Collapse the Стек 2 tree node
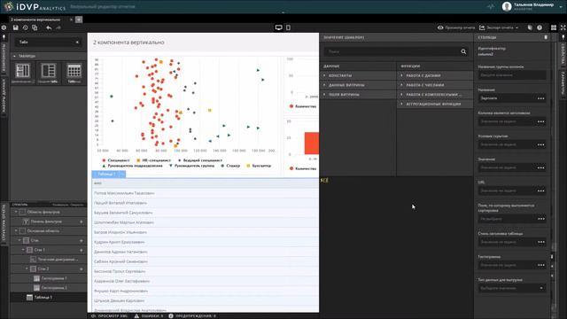567x319 pixels. 27,268
